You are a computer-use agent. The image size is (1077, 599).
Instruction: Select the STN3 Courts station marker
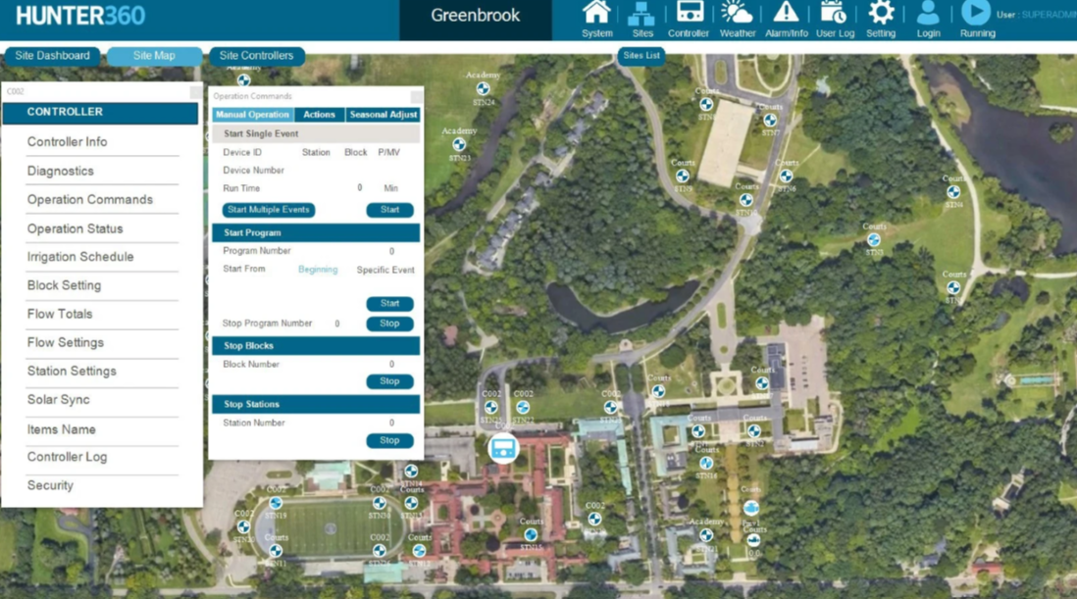[x=874, y=240]
